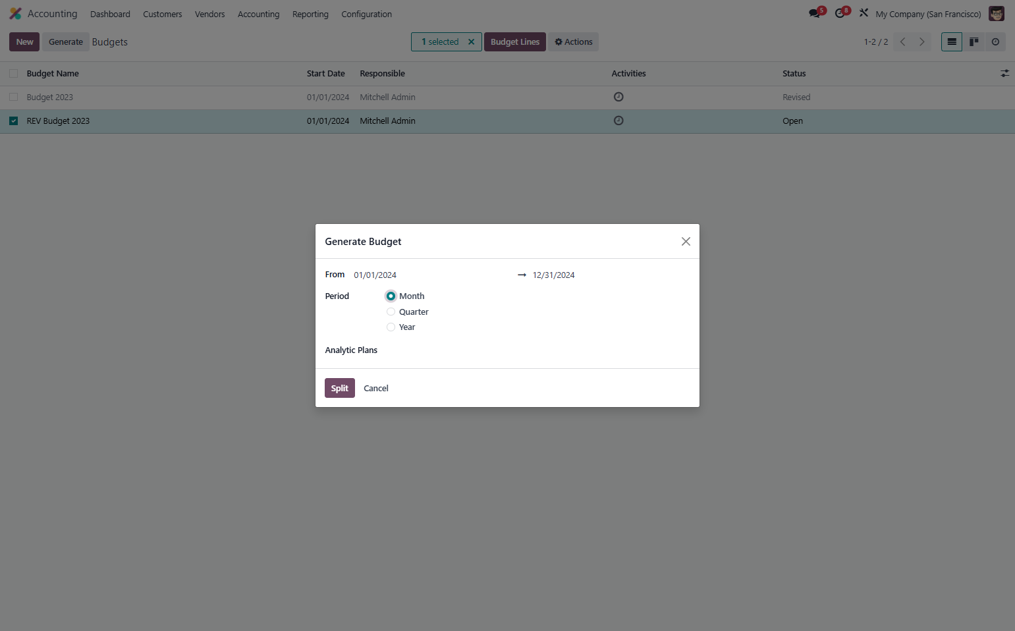Open the Actions dropdown
Screen dimensions: 1015x631
(574, 41)
